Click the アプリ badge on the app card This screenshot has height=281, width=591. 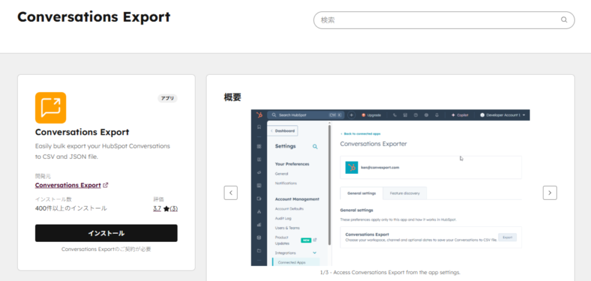click(167, 98)
